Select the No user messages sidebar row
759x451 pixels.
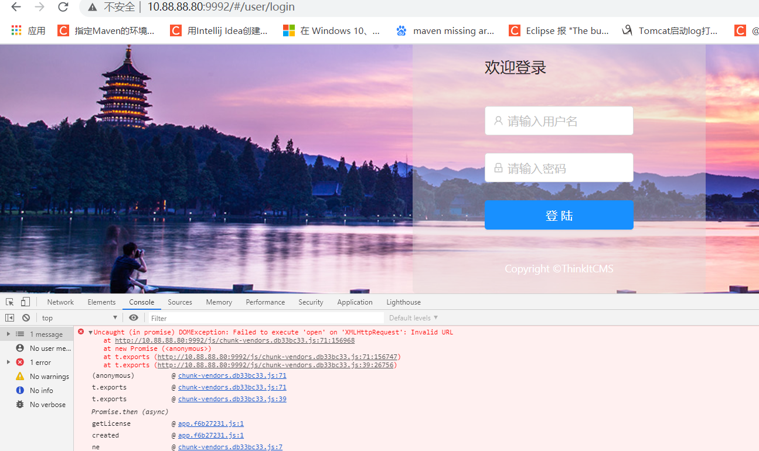[37, 348]
